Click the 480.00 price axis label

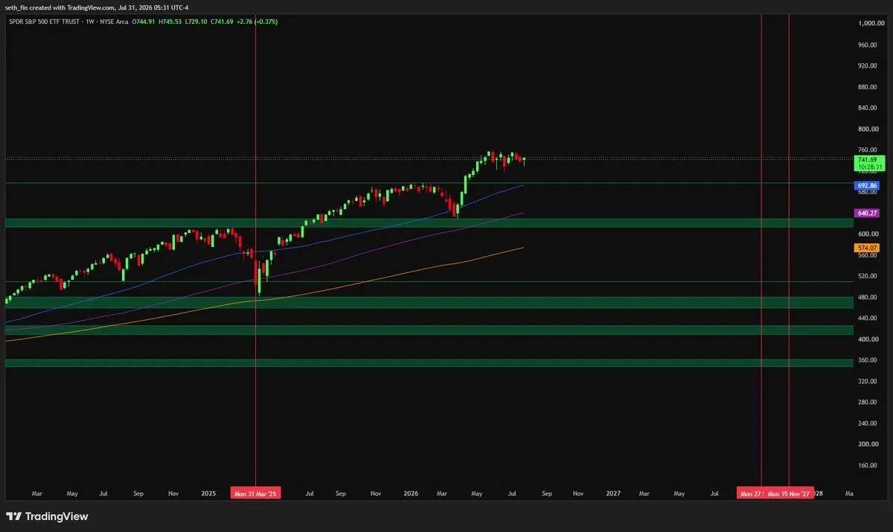click(868, 297)
